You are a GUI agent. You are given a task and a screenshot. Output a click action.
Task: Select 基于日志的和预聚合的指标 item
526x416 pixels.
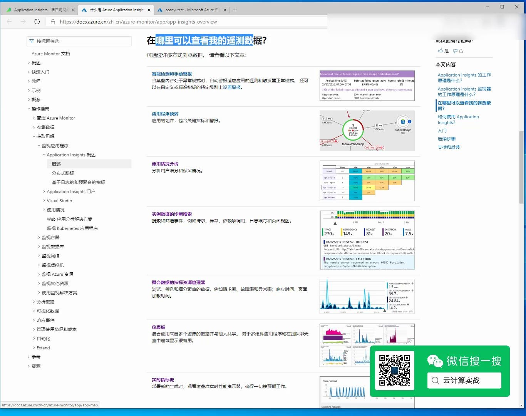point(79,183)
